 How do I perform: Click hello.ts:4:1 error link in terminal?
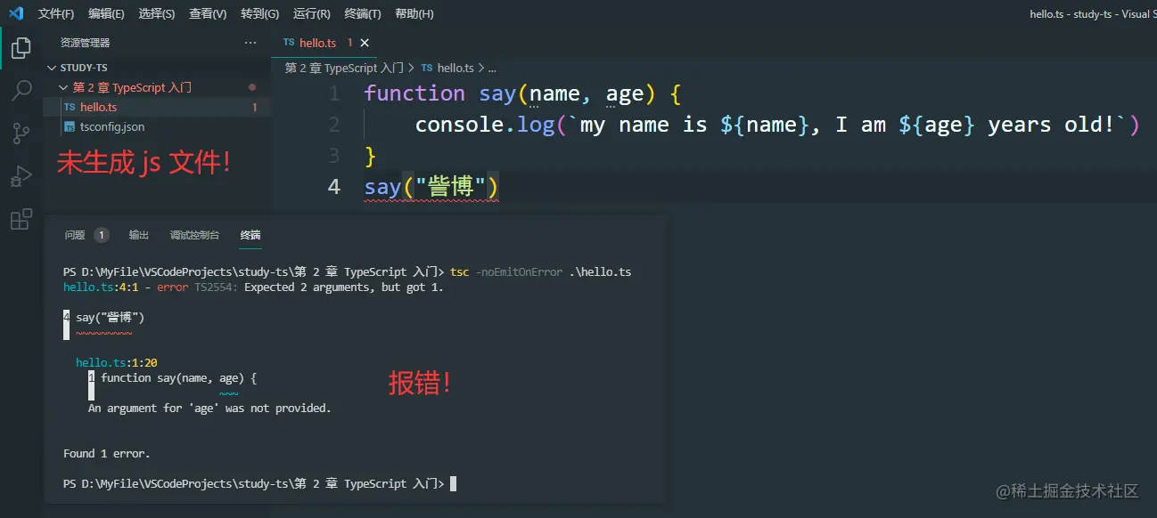point(101,287)
